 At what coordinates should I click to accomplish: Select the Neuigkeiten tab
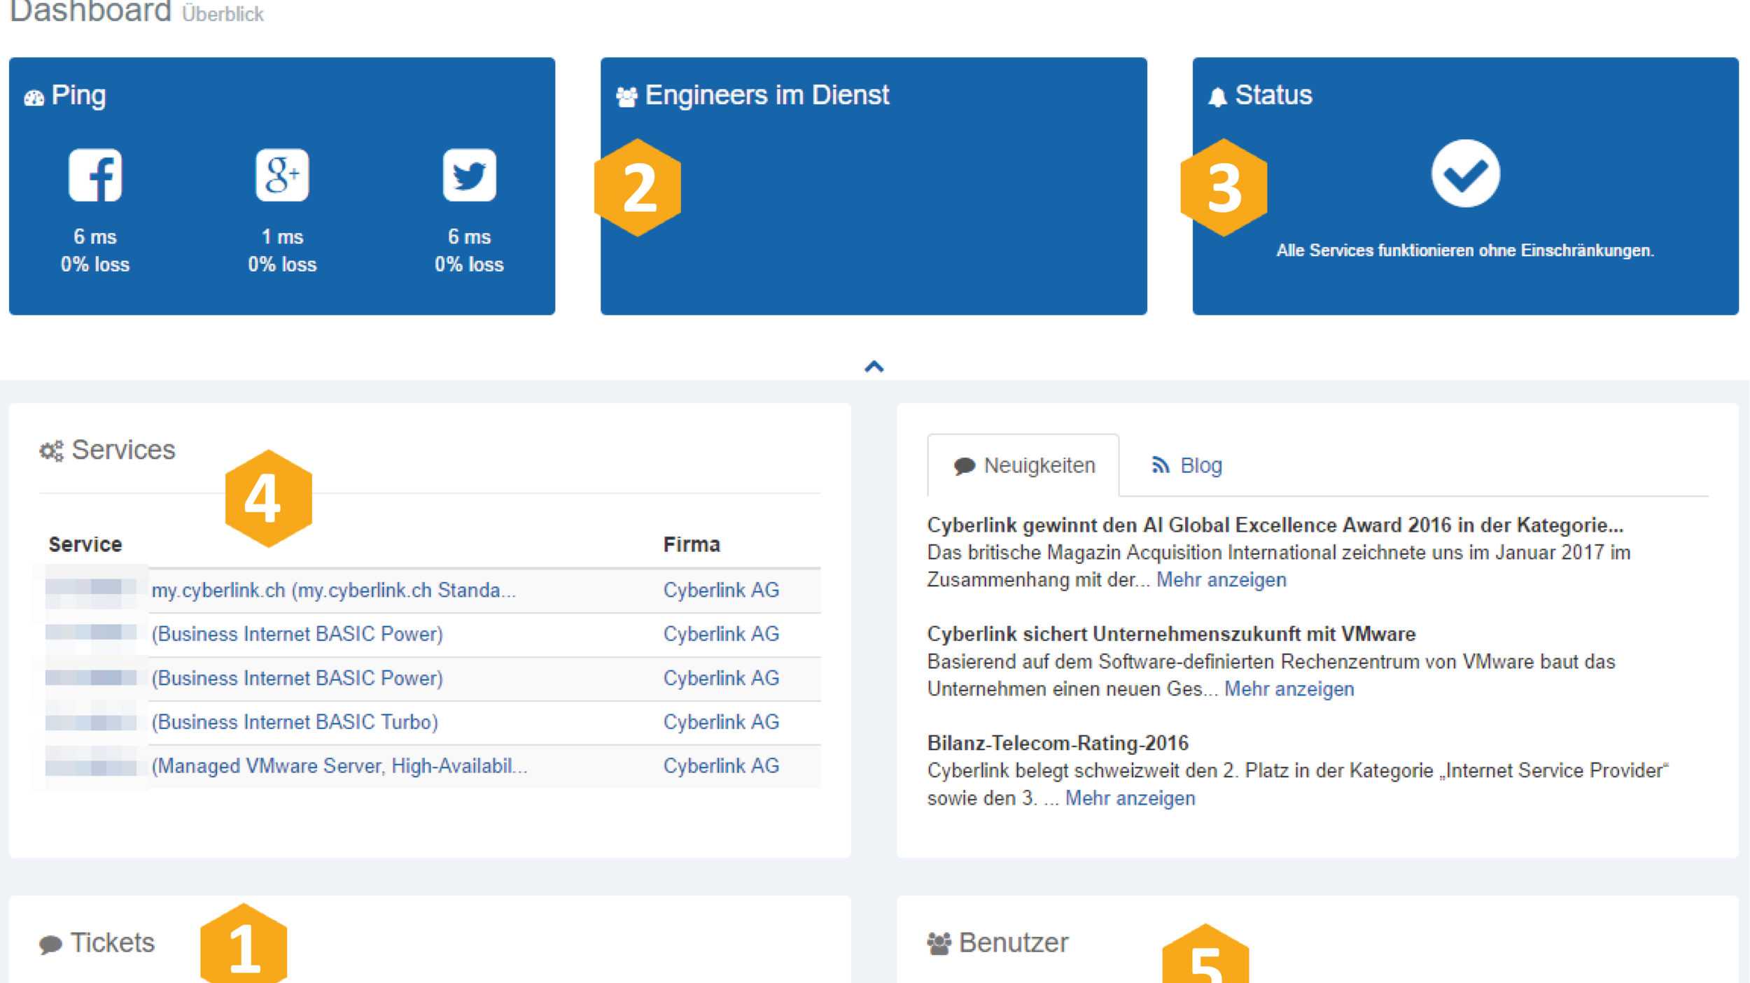point(1024,465)
